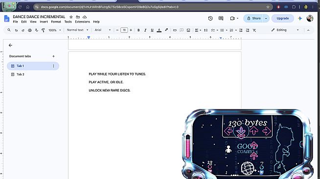Toggle the bulleted list
The image size is (320, 179).
(222, 30)
